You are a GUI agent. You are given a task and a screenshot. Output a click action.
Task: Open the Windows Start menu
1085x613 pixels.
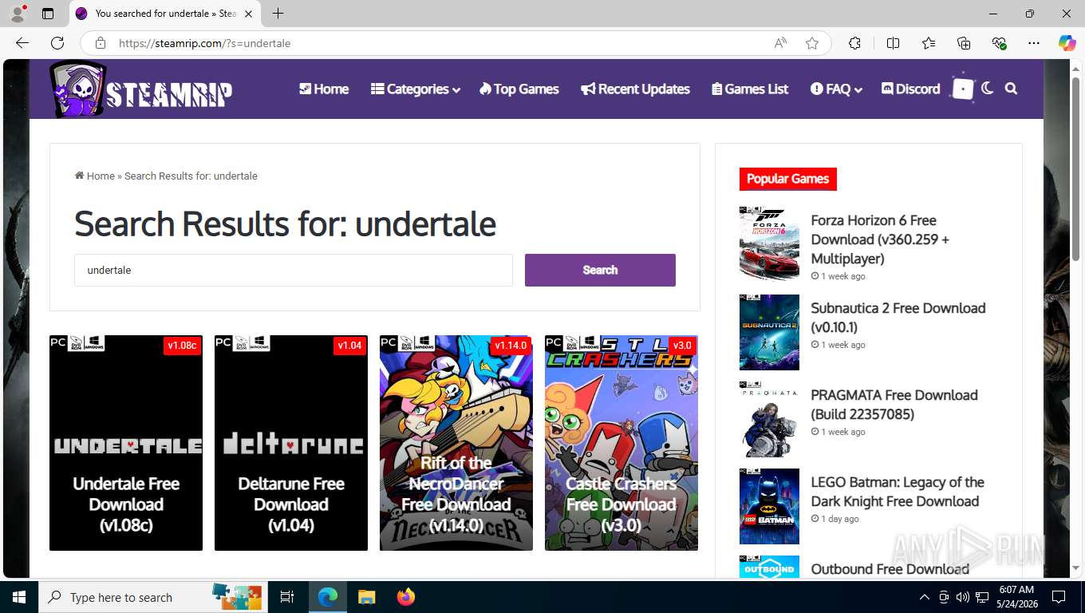(18, 597)
